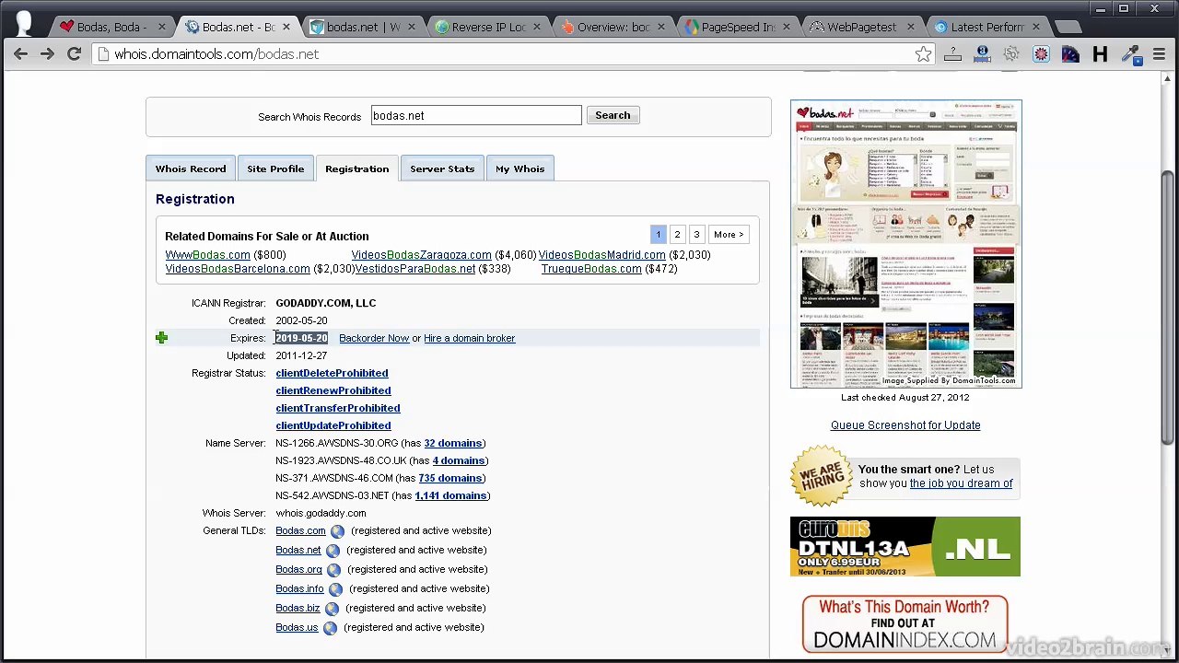
Task: Open the My Whois tab
Action: click(x=520, y=169)
